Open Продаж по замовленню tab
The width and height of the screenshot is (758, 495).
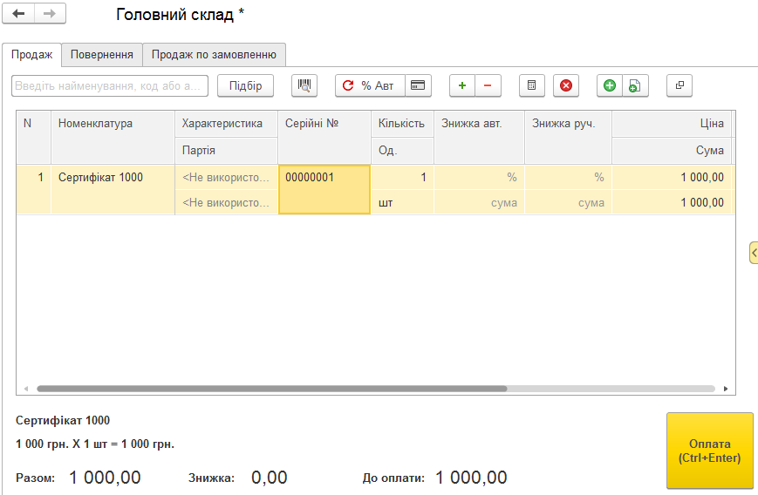[x=215, y=55]
